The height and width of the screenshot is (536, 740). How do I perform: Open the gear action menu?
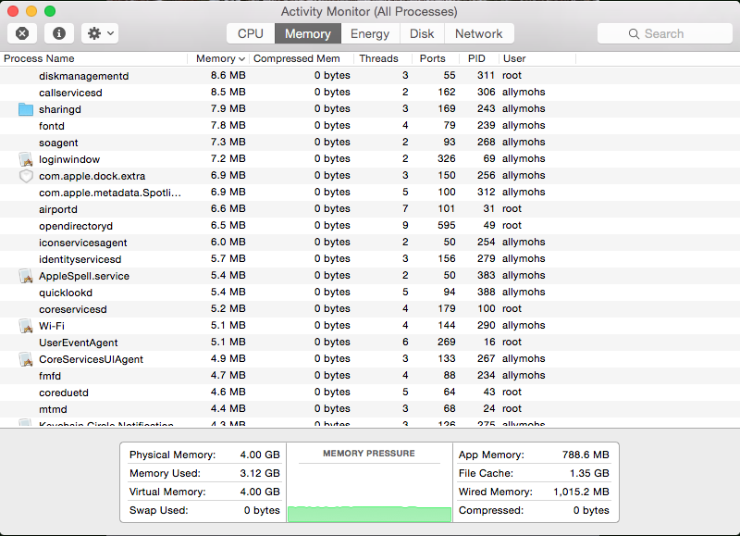pos(100,33)
